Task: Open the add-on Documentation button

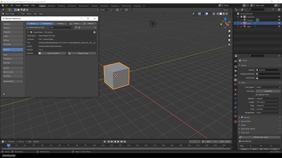Action: 52,54
